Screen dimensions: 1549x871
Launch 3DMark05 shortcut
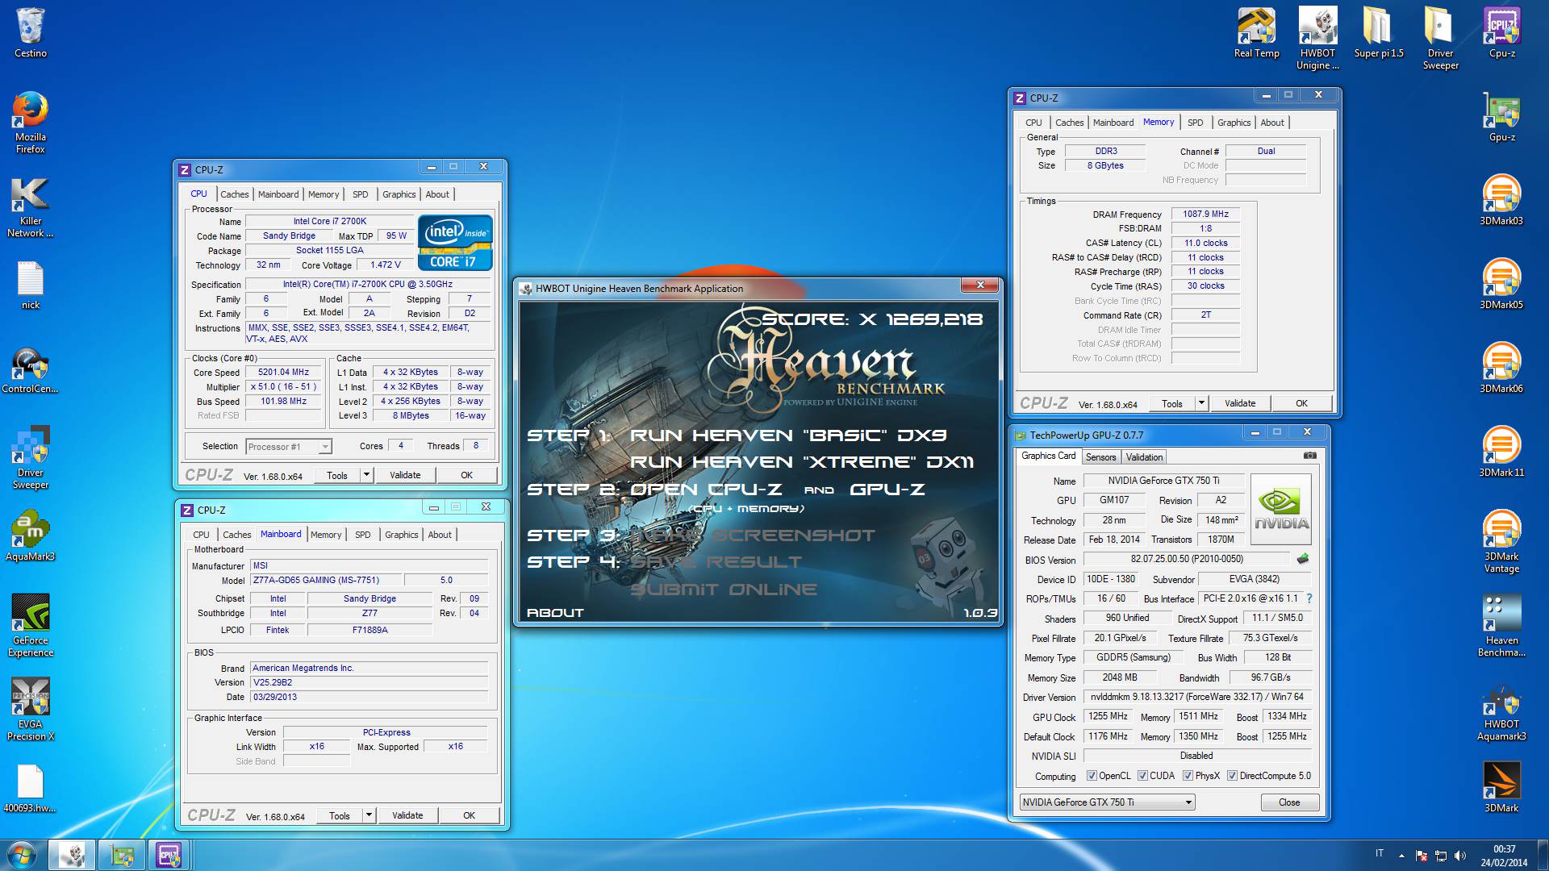pyautogui.click(x=1501, y=284)
